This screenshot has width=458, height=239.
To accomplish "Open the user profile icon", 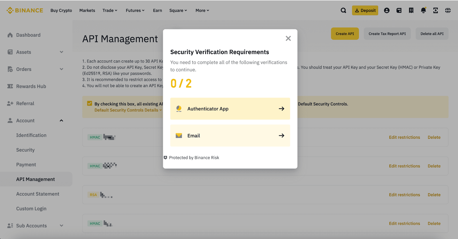I will (387, 11).
